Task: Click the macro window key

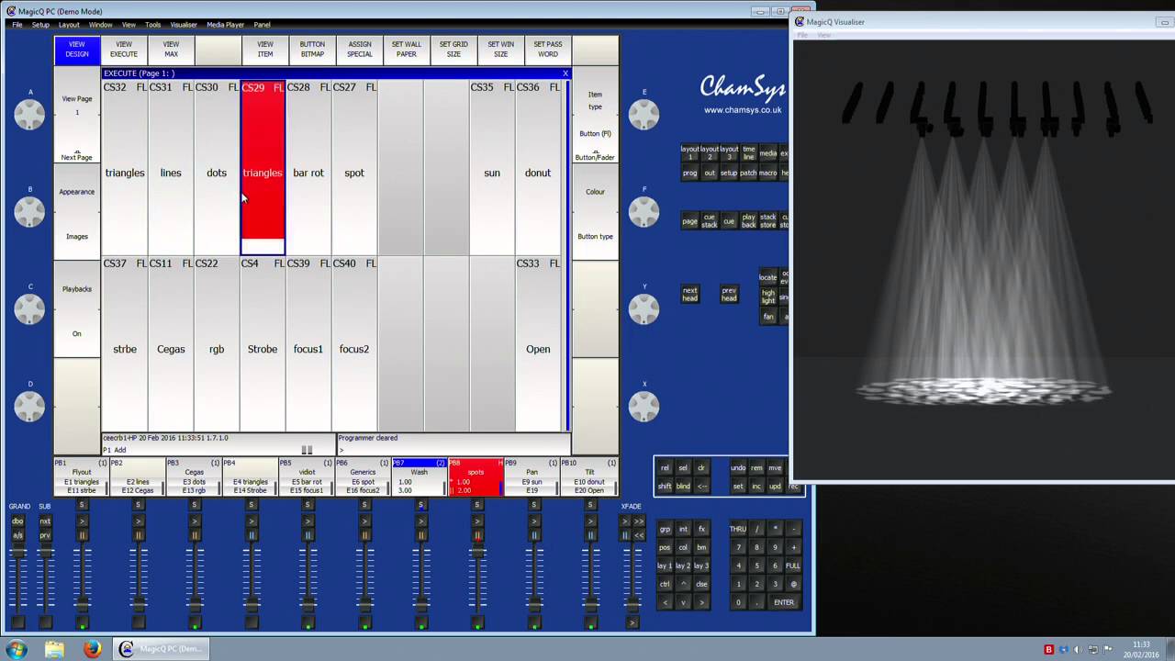Action: coord(767,173)
